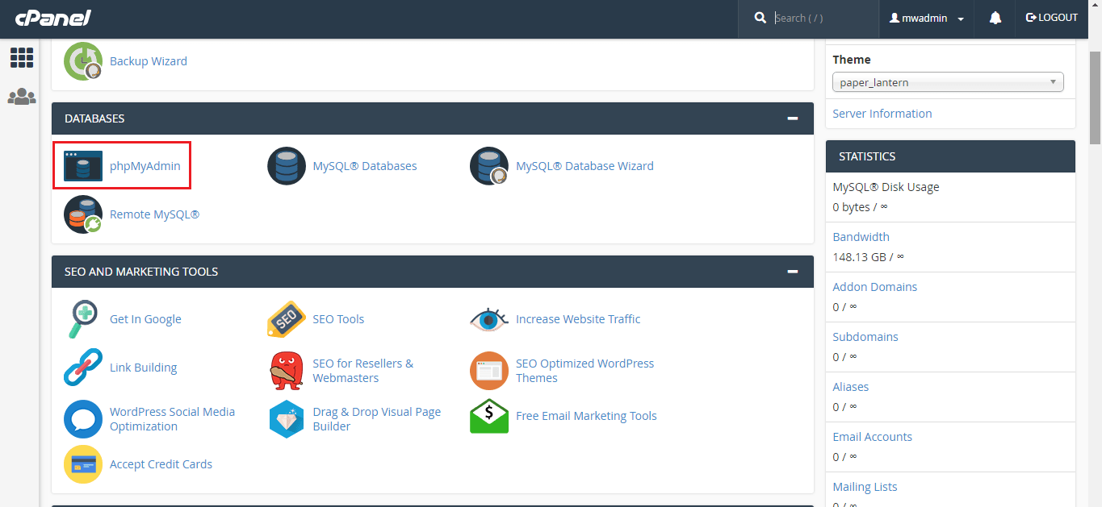Open SEO for Resellers & Webmasters link
1102x507 pixels.
[x=362, y=371]
